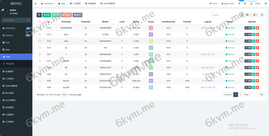This screenshot has height=136, width=269.
Task: Select the checkbox for user 1007
Action: 40,81
